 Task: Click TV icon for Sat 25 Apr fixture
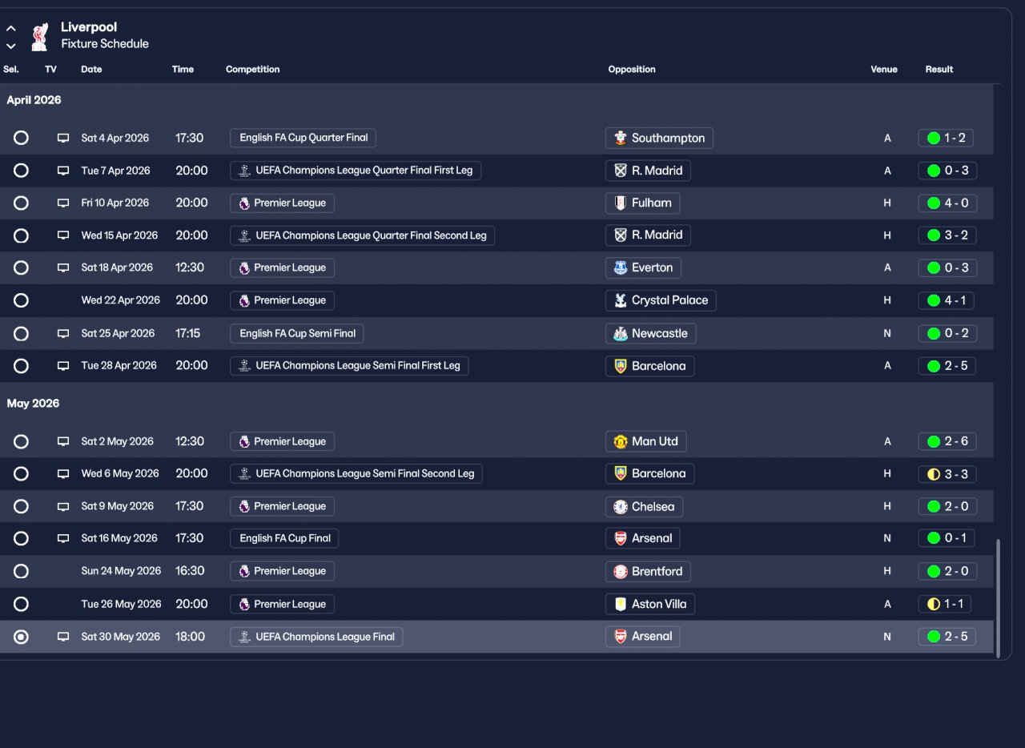point(63,334)
